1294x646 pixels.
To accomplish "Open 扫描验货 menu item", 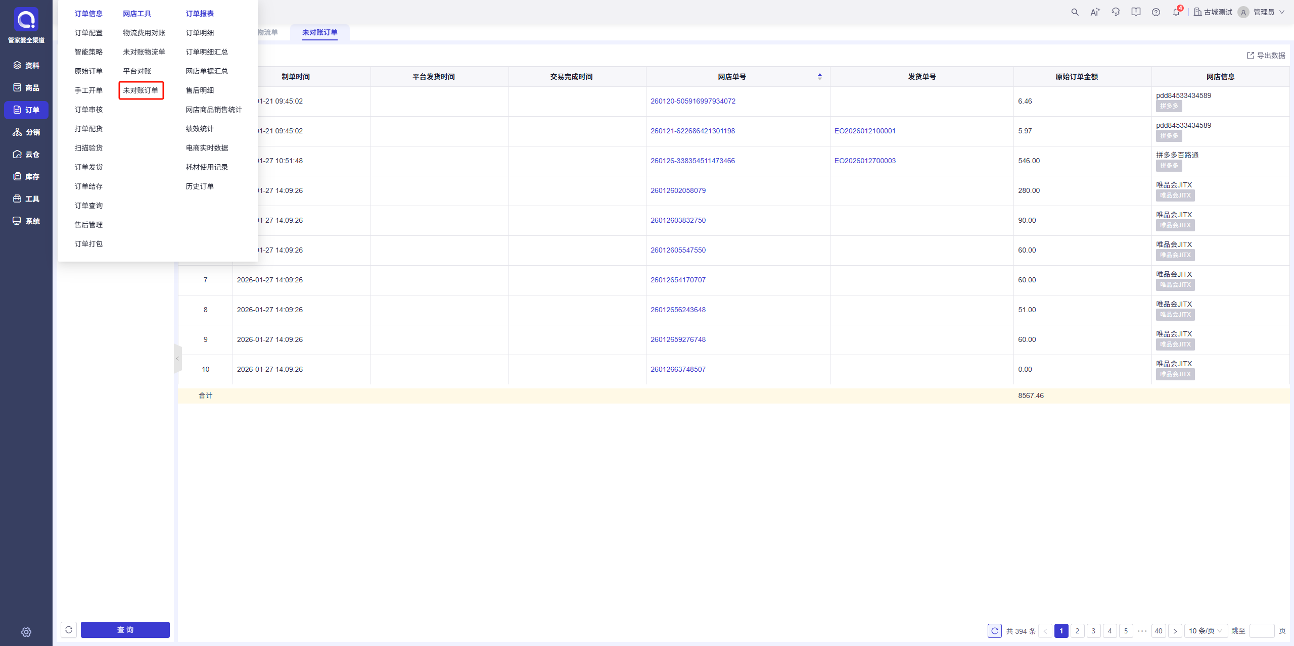I will (88, 148).
